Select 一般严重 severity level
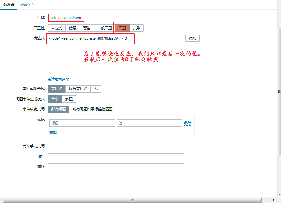Screen dimensions: 281x203 (x=104, y=28)
